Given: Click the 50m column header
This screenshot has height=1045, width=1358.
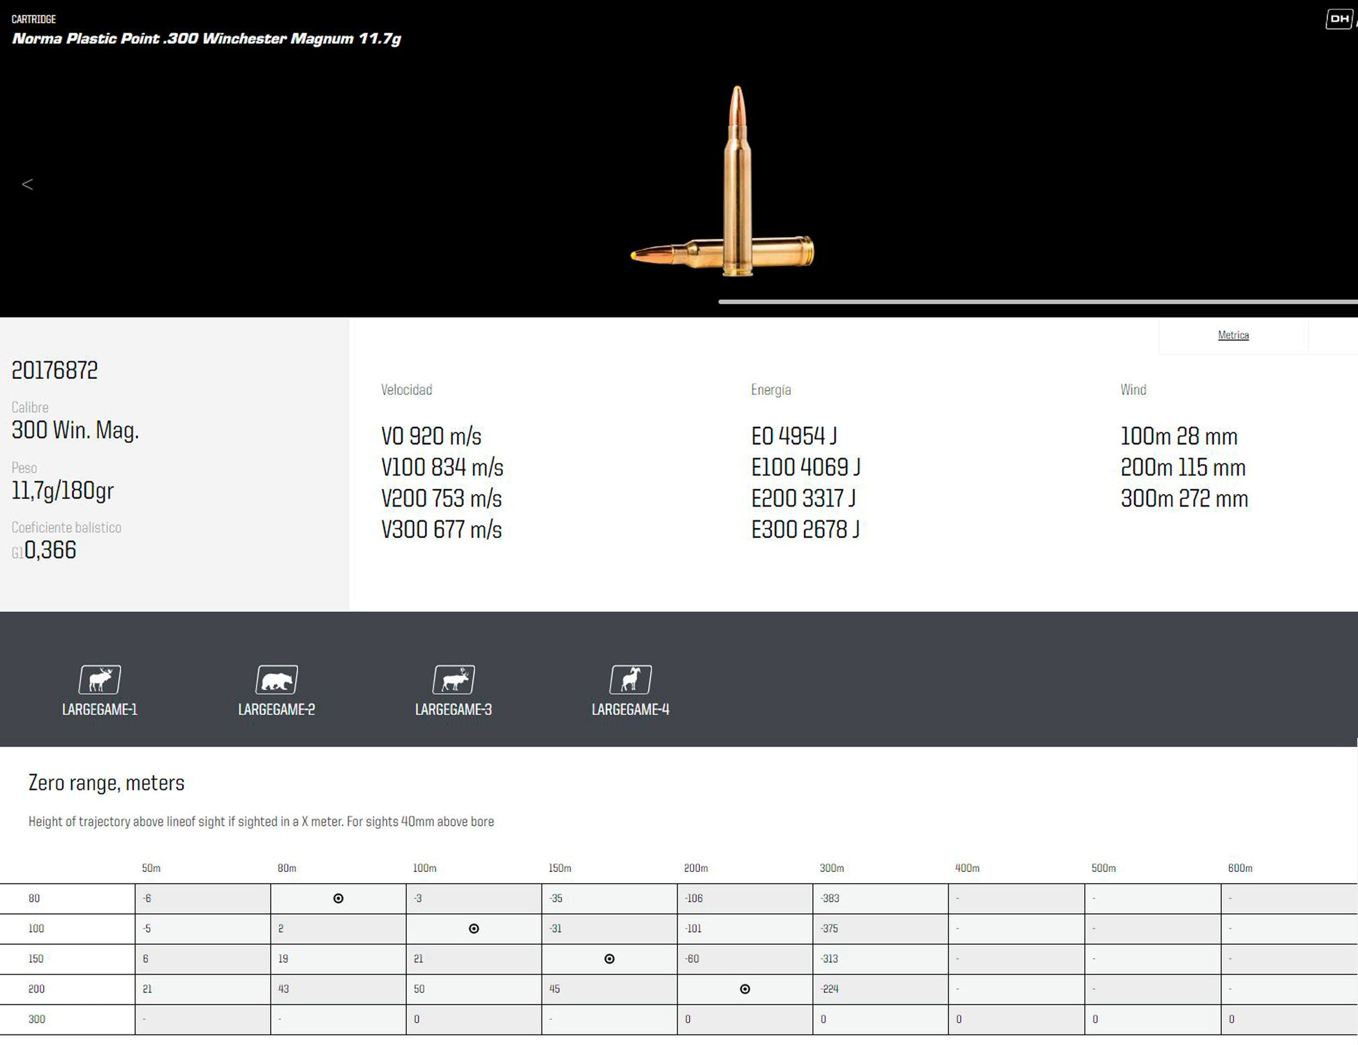Looking at the screenshot, I should 151,869.
